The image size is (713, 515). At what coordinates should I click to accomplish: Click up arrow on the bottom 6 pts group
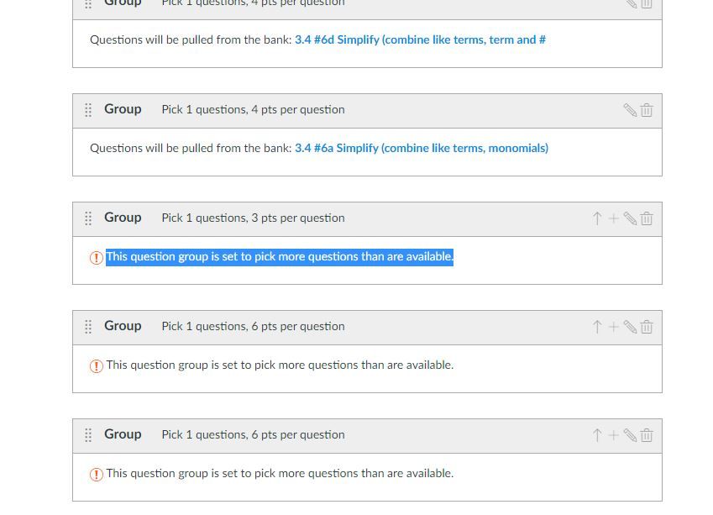click(597, 435)
